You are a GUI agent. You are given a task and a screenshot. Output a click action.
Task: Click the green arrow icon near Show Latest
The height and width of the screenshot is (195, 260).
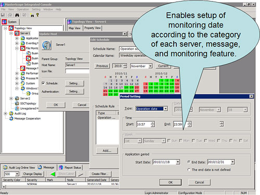53,174
